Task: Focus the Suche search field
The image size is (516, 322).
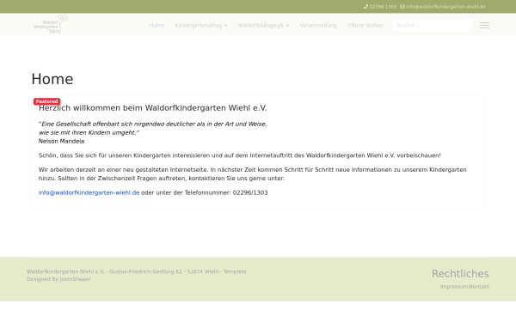Action: [x=433, y=25]
